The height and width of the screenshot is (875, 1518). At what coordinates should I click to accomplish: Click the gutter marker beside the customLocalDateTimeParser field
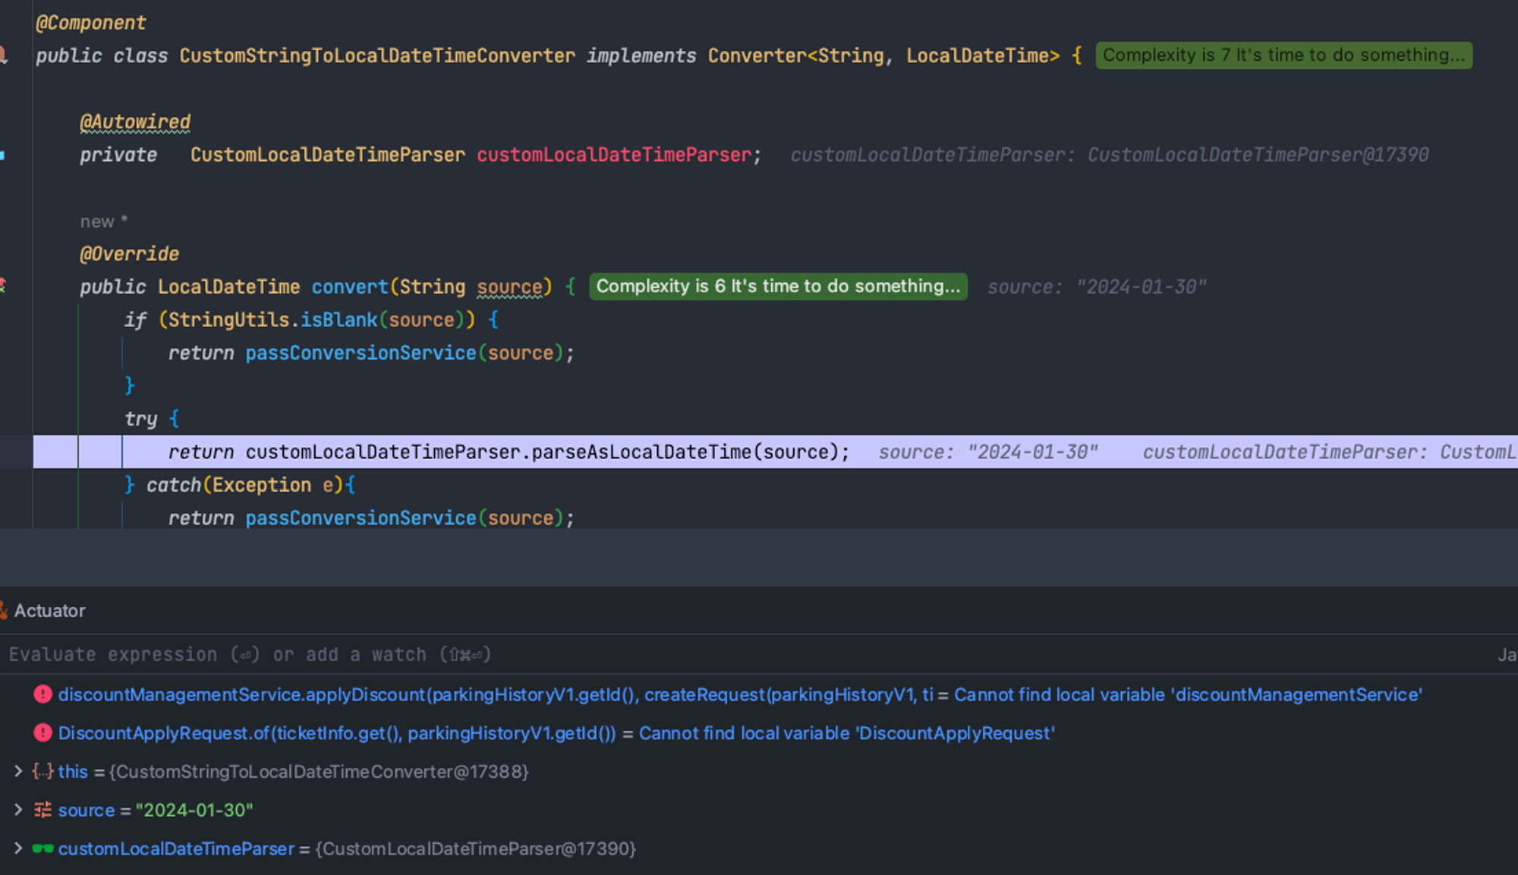[x=3, y=155]
